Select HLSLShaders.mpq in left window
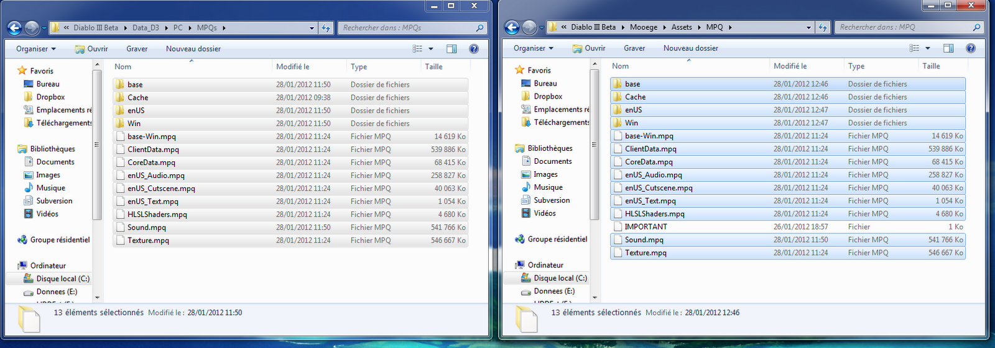The image size is (995, 348). pyautogui.click(x=290, y=215)
